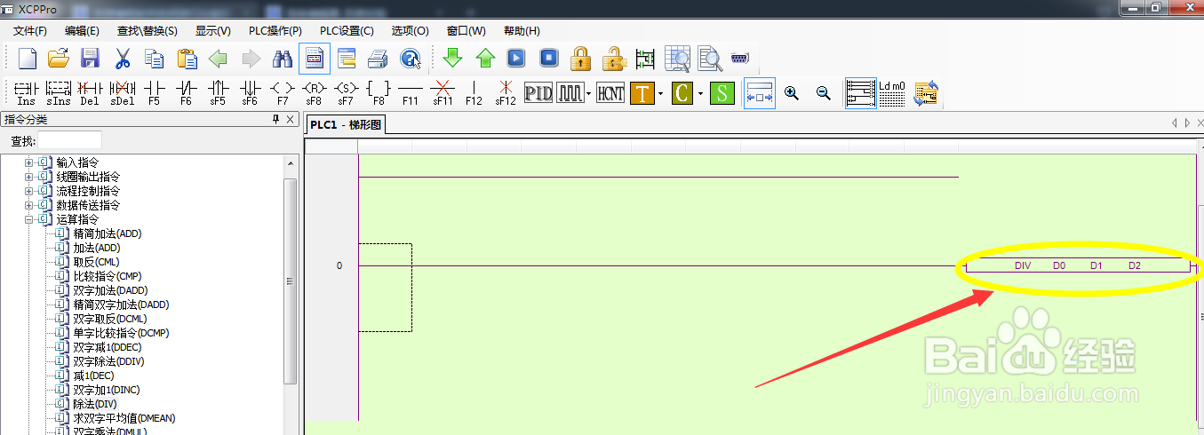Image resolution: width=1204 pixels, height=435 pixels.
Task: Insert reset coil sF8
Action: pos(315,92)
